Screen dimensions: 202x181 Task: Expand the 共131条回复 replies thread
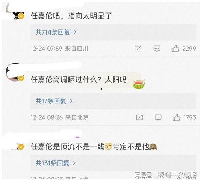pos(113,163)
